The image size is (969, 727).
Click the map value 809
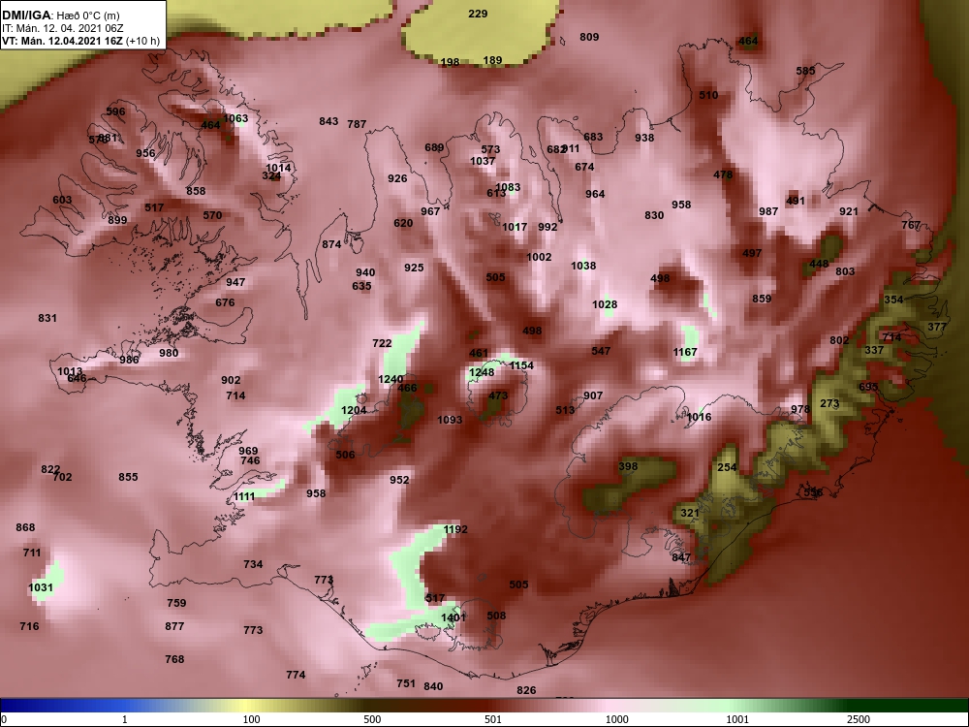click(589, 37)
